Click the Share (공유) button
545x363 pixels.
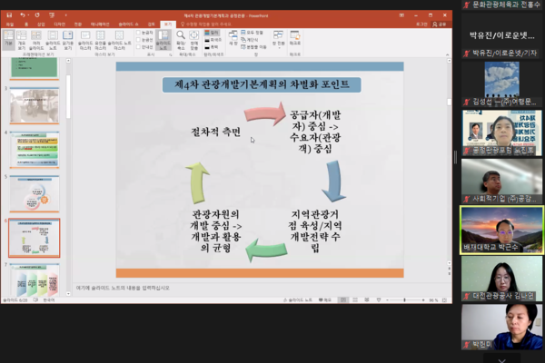click(x=440, y=25)
